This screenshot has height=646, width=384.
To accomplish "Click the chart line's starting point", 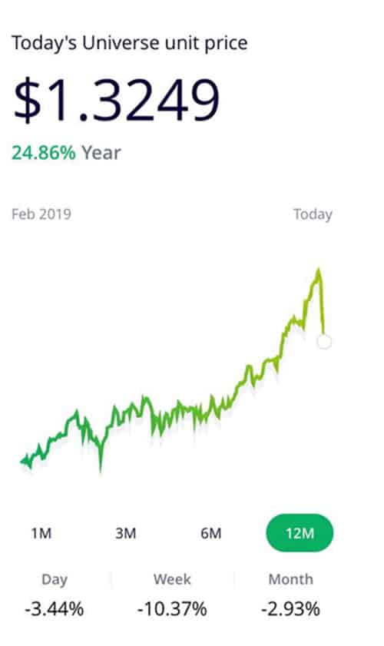I will 22,462.
